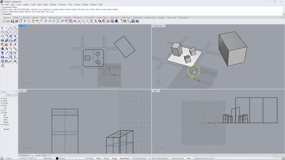The image size is (285, 160).
Task: Choose the Select pointer arrow tool
Action: point(2,28)
